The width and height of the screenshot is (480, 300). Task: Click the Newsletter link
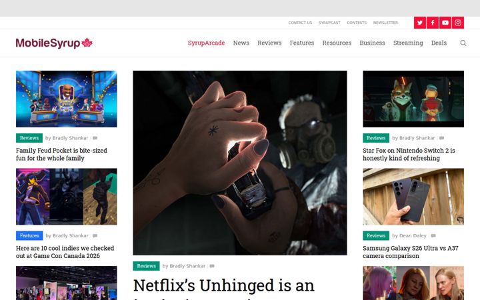tap(385, 23)
